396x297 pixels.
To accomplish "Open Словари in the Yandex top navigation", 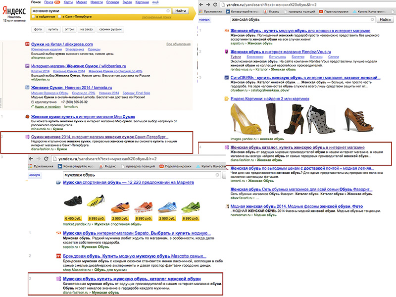I will pos(113,2).
